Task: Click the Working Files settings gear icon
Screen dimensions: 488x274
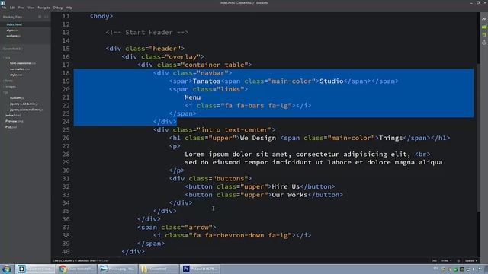Action: pyautogui.click(x=40, y=17)
